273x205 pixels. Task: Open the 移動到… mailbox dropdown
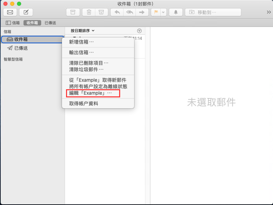click(213, 12)
